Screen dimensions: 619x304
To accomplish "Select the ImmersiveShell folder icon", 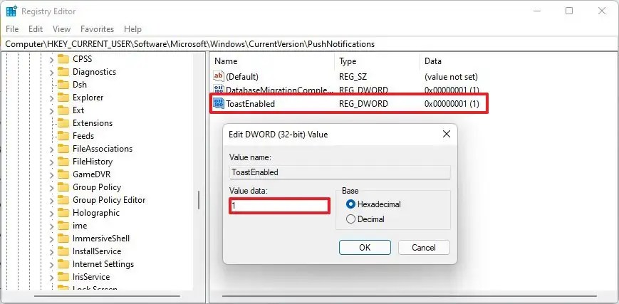I will coord(63,239).
